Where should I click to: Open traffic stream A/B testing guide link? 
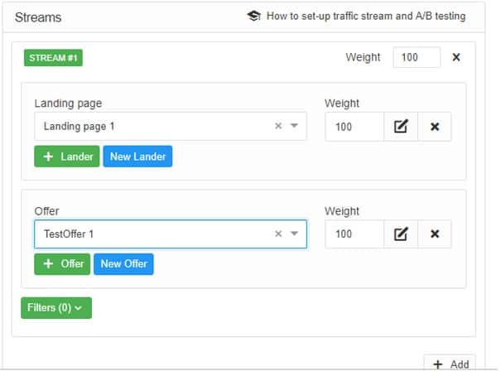pos(365,17)
